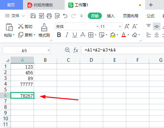Select column A header

(22, 60)
